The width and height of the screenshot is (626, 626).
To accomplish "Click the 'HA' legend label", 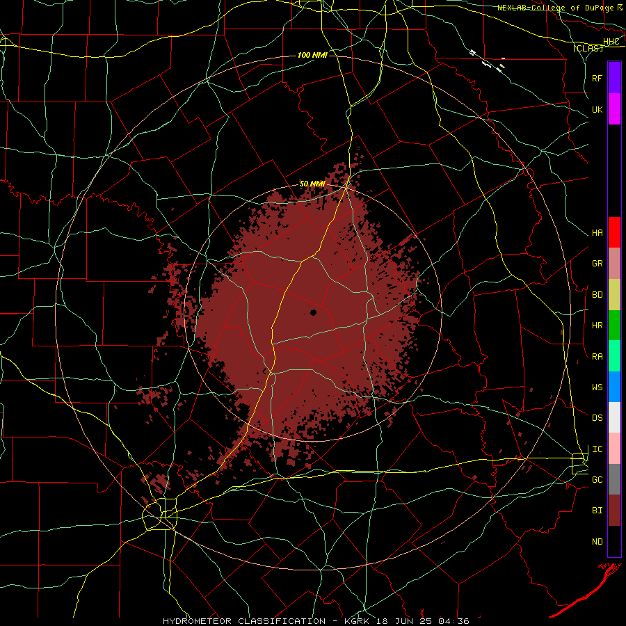I will point(597,233).
